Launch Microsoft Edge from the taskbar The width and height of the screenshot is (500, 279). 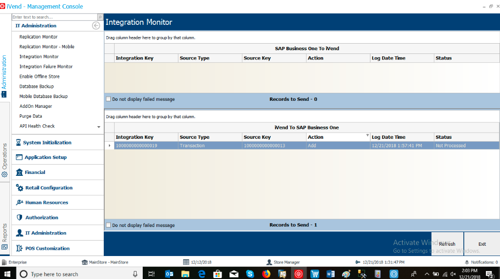tap(201, 274)
